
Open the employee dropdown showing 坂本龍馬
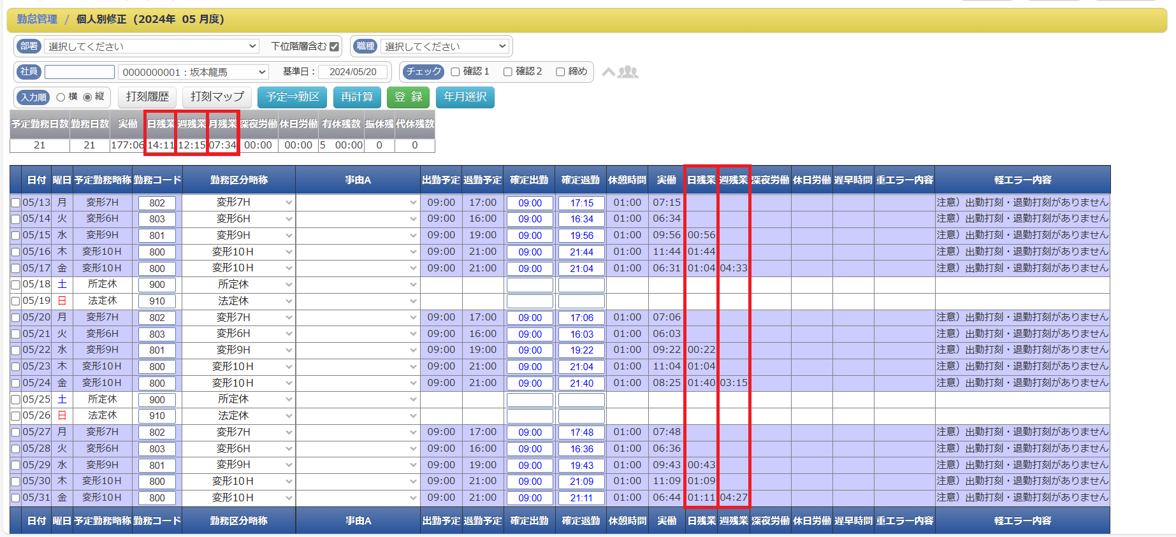[x=193, y=72]
